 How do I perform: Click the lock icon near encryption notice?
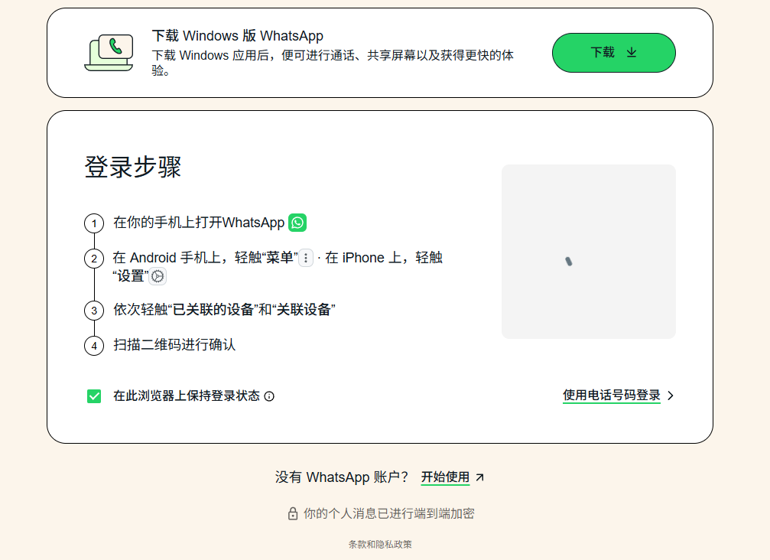[292, 514]
